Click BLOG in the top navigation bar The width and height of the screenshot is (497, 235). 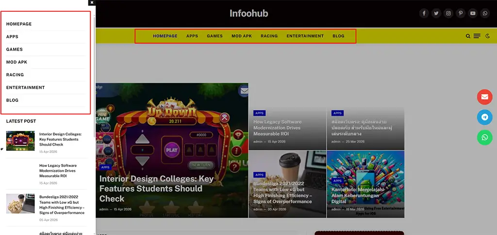point(338,36)
